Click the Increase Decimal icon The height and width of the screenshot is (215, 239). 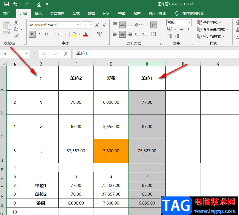[169, 36]
